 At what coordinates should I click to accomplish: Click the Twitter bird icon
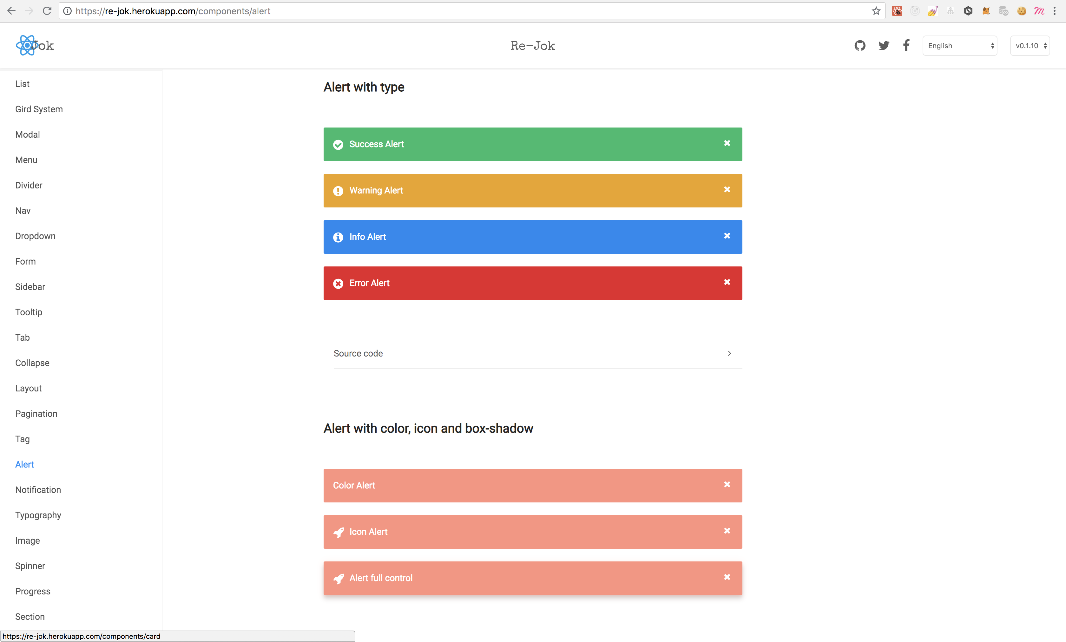point(884,45)
